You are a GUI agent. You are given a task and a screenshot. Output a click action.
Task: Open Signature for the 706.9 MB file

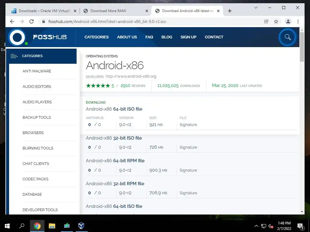(x=188, y=193)
